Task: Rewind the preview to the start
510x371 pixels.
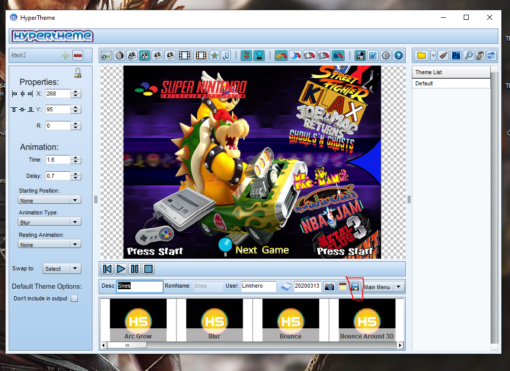Action: (x=107, y=269)
